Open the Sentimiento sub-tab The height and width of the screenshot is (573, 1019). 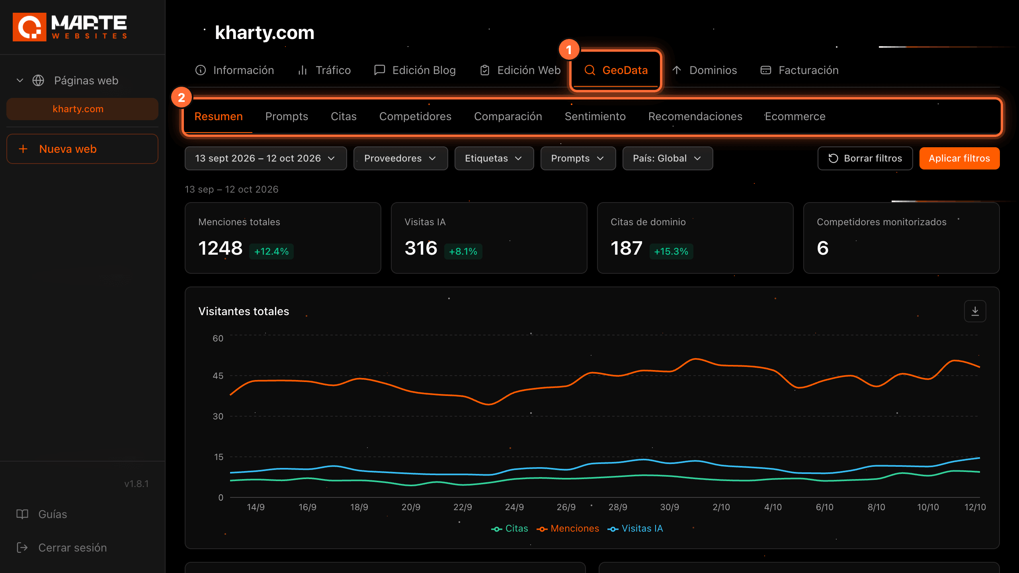(x=595, y=117)
